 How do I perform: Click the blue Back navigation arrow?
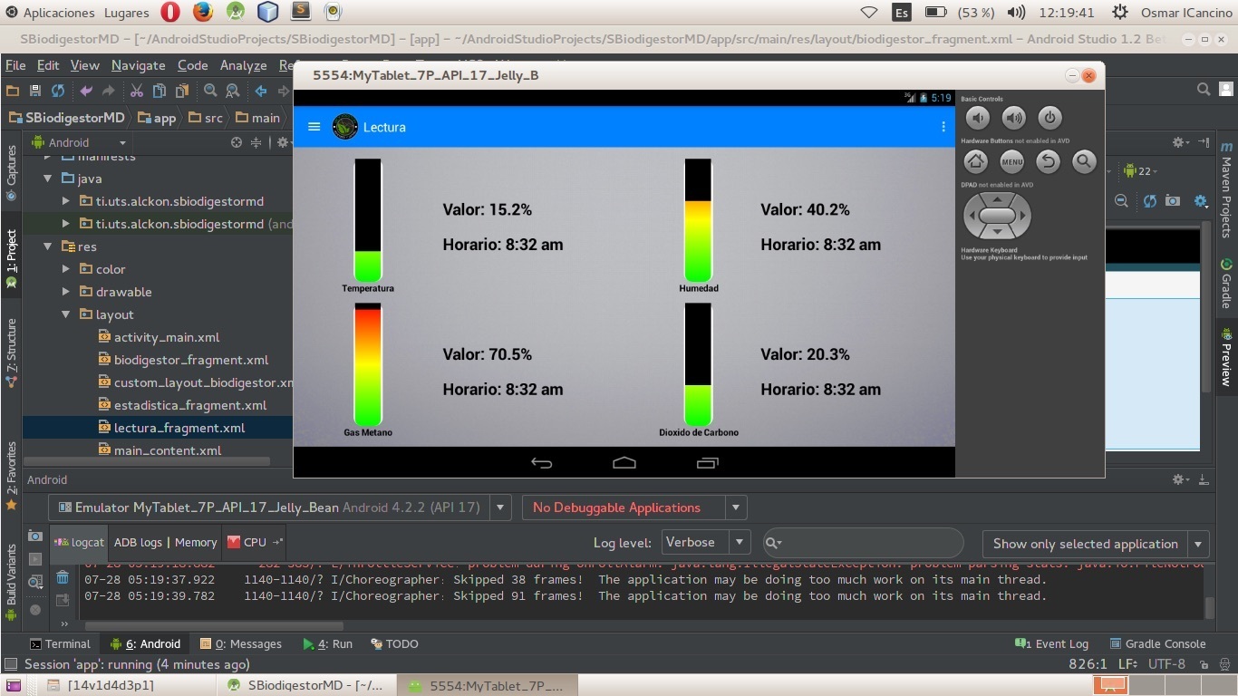pyautogui.click(x=261, y=91)
